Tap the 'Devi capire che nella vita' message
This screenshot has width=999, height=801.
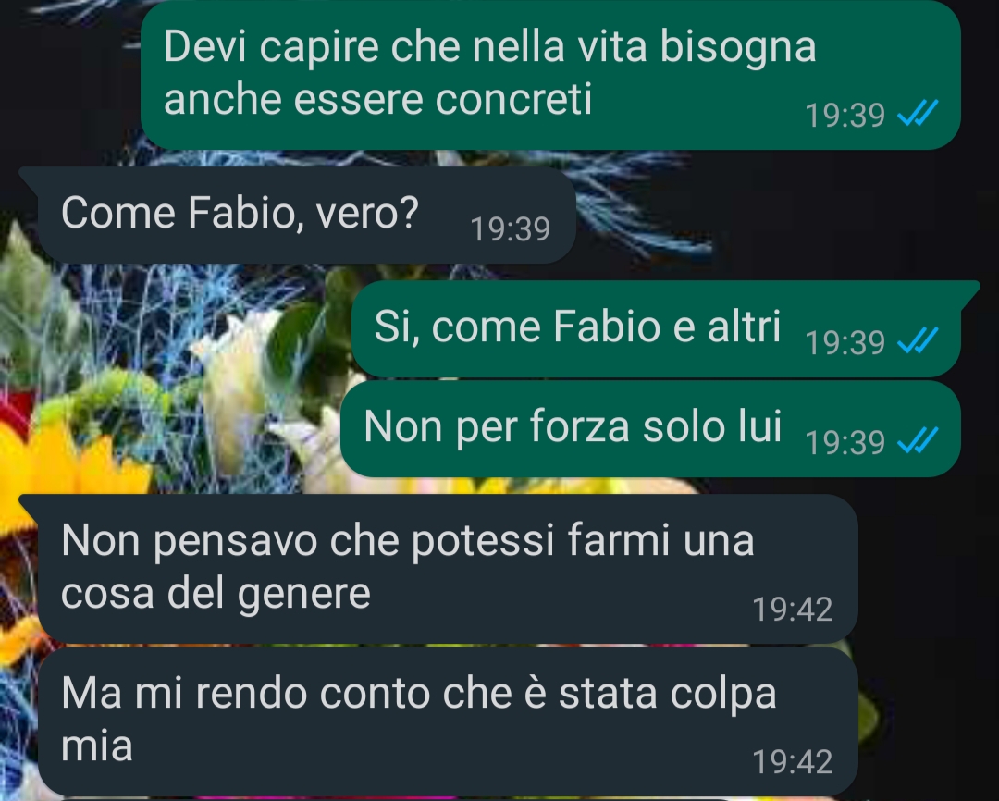point(550,75)
